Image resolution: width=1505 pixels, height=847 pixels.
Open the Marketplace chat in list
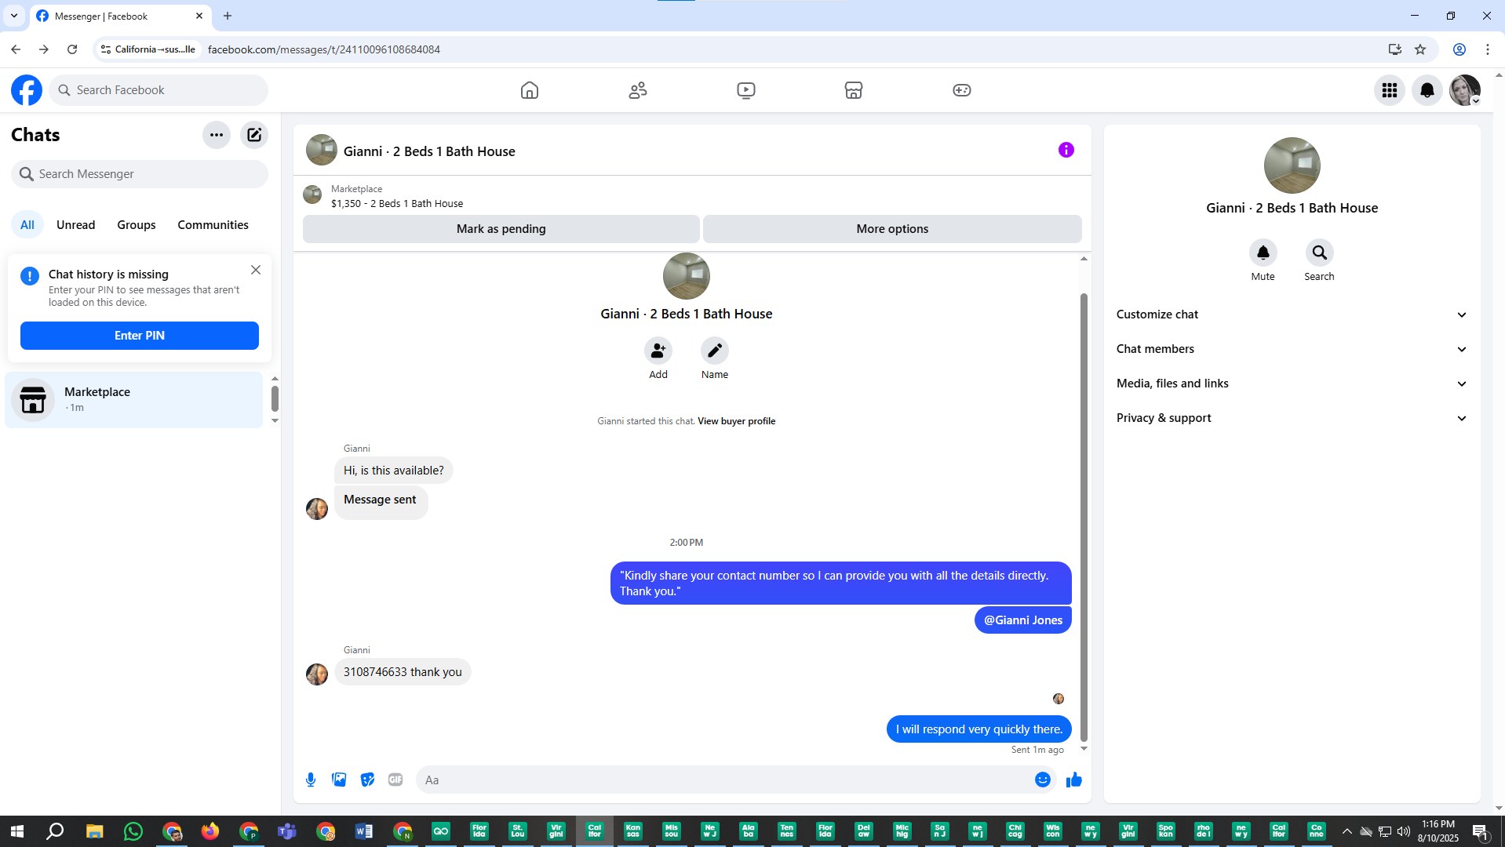coord(134,400)
